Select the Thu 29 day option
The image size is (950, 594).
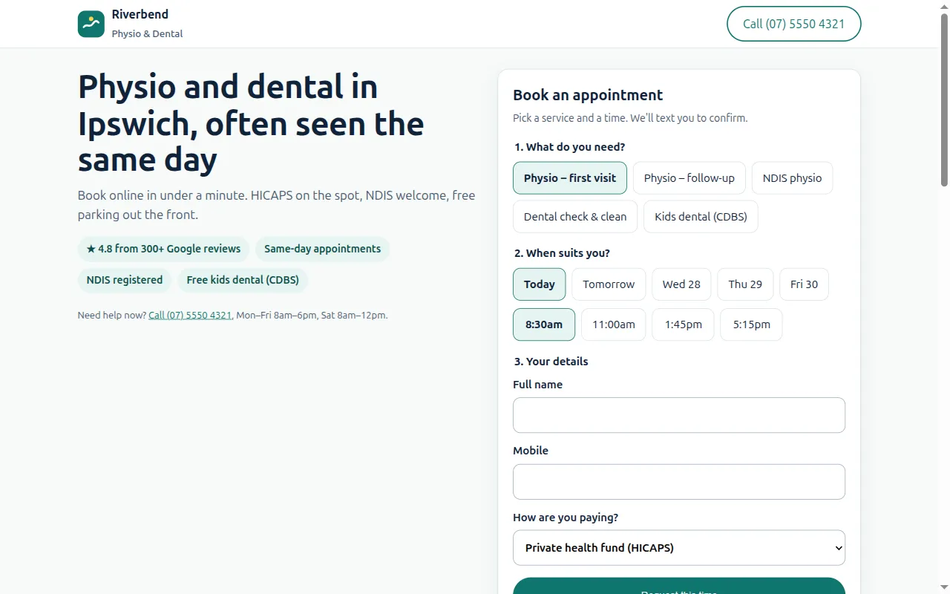pos(745,284)
